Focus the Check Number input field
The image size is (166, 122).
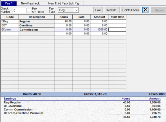tap(20, 10)
